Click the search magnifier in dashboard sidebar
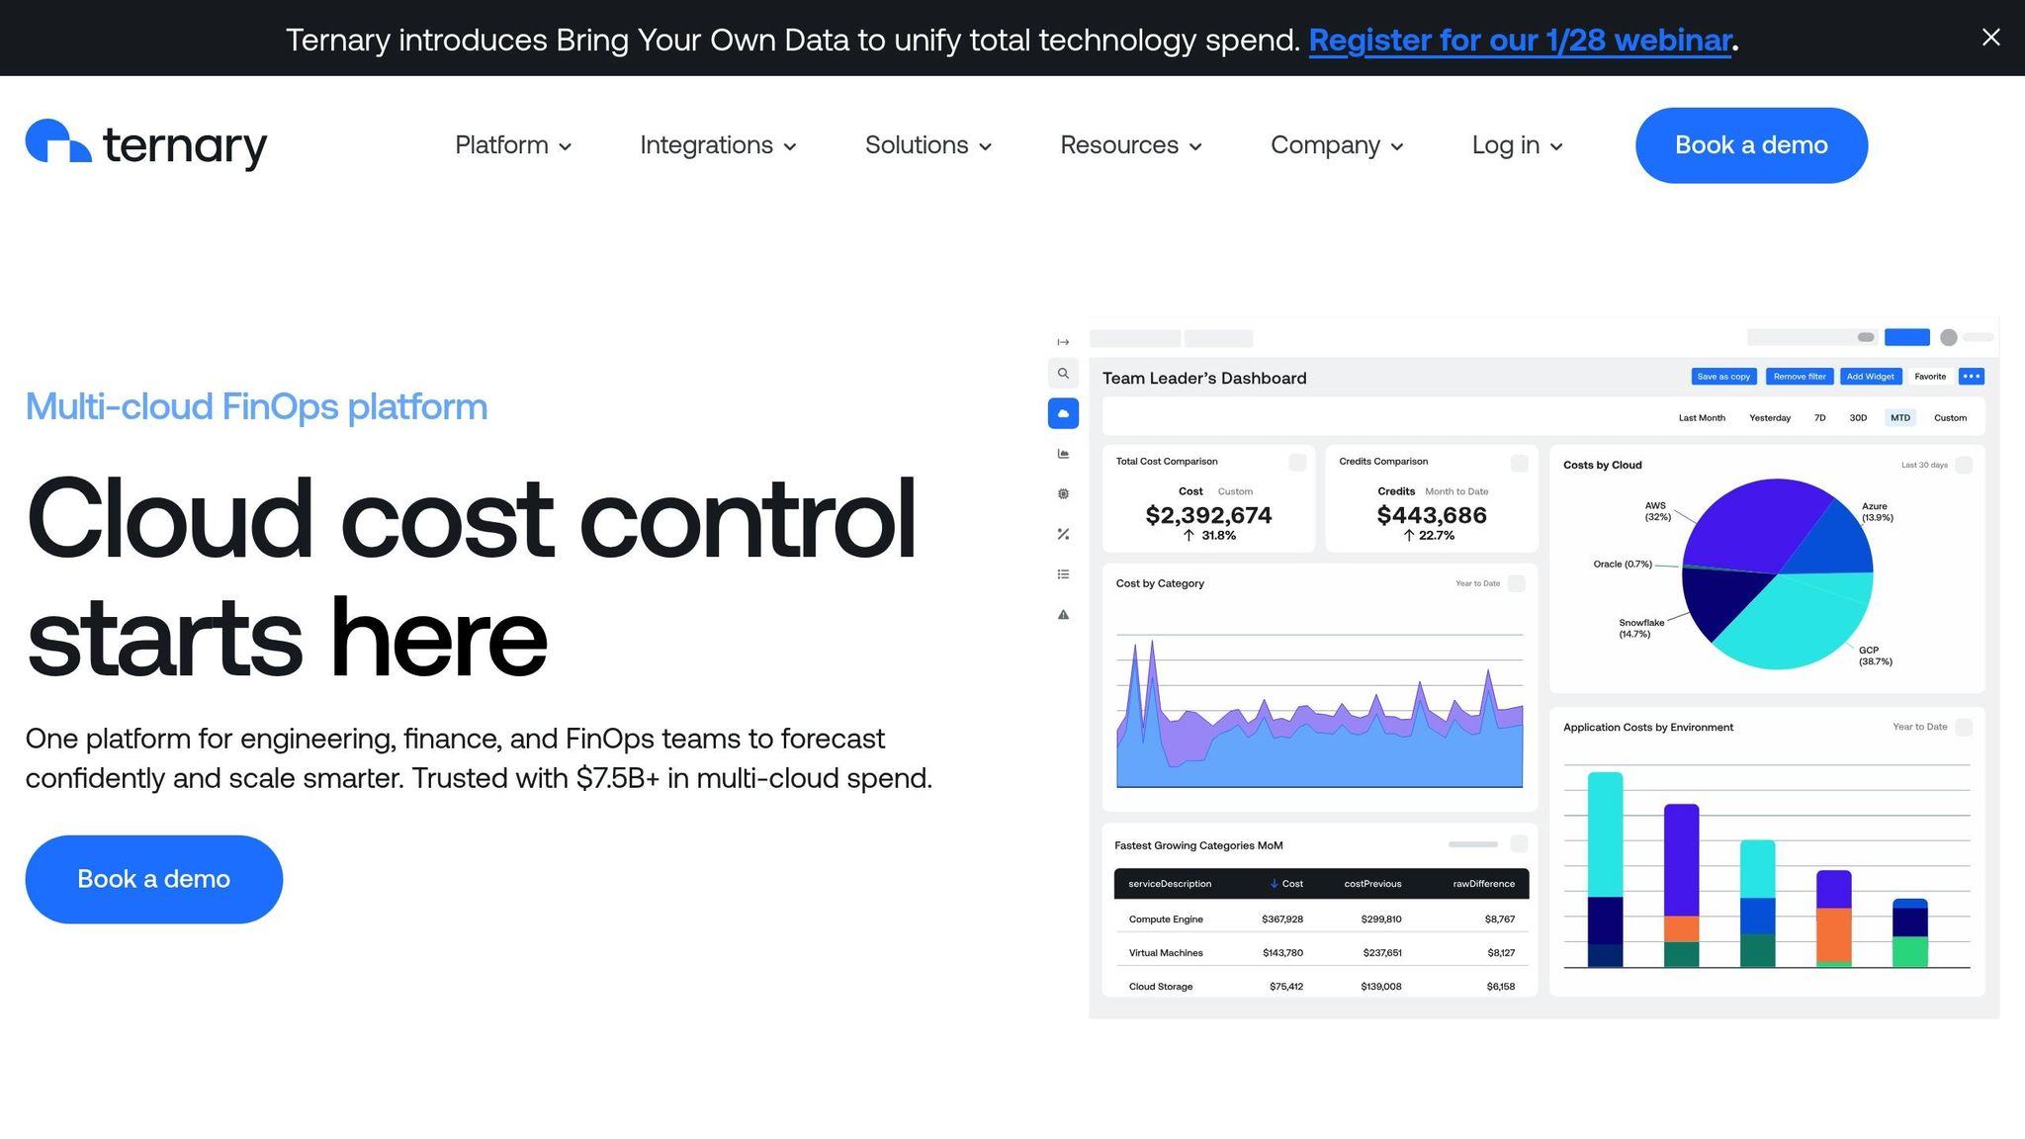The height and width of the screenshot is (1139, 2025). tap(1063, 374)
